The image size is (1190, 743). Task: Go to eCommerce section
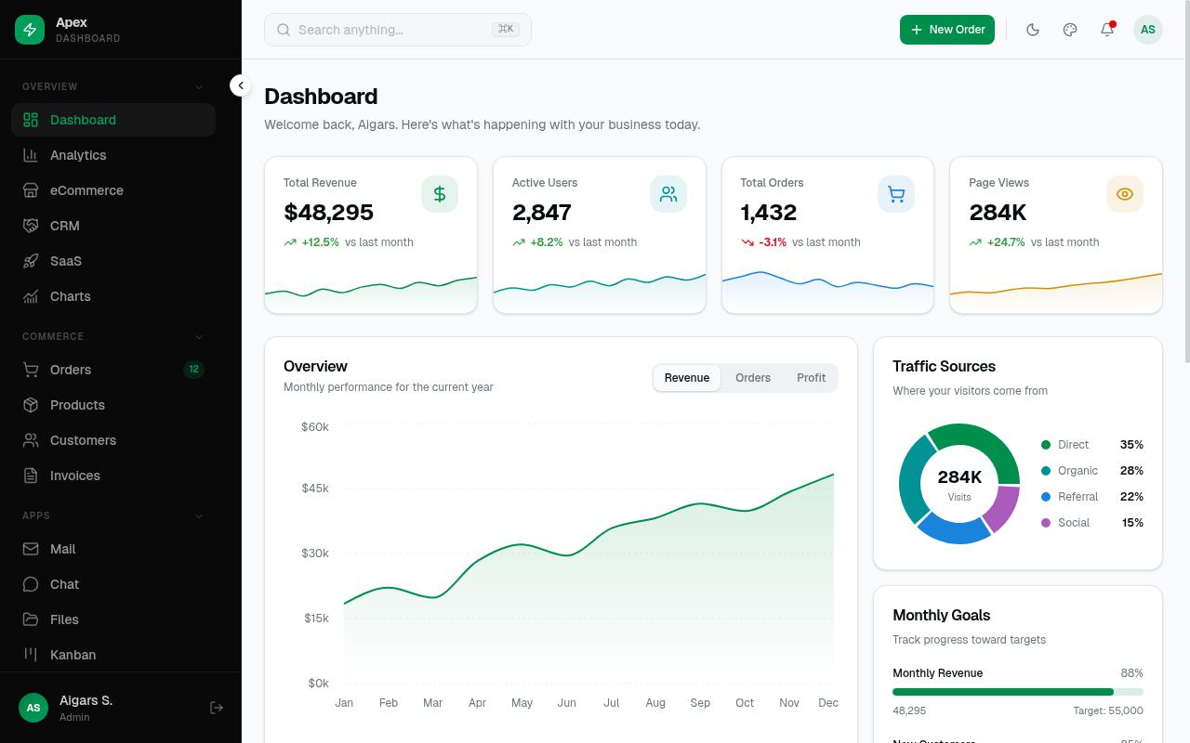click(113, 190)
